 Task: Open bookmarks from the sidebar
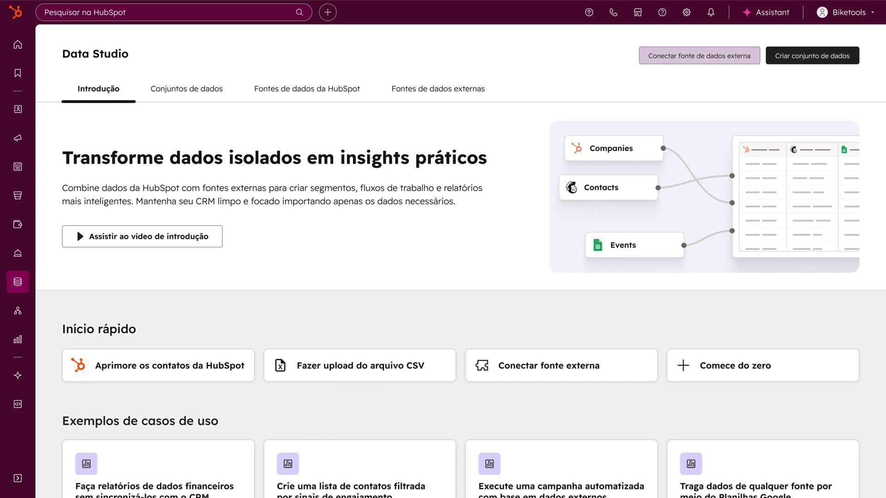pos(18,73)
